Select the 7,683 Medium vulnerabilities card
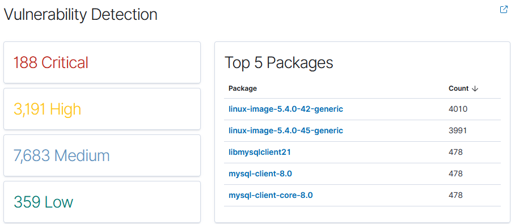Image resolution: width=511 pixels, height=224 pixels. [102, 155]
